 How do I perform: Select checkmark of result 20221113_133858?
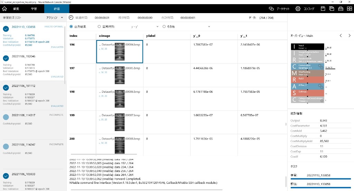click(6, 29)
